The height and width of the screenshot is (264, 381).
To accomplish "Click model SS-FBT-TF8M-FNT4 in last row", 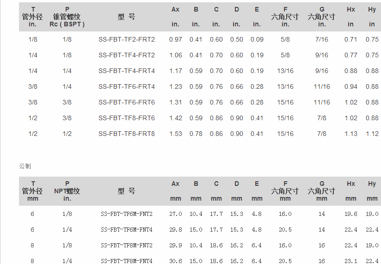I will pos(126,261).
